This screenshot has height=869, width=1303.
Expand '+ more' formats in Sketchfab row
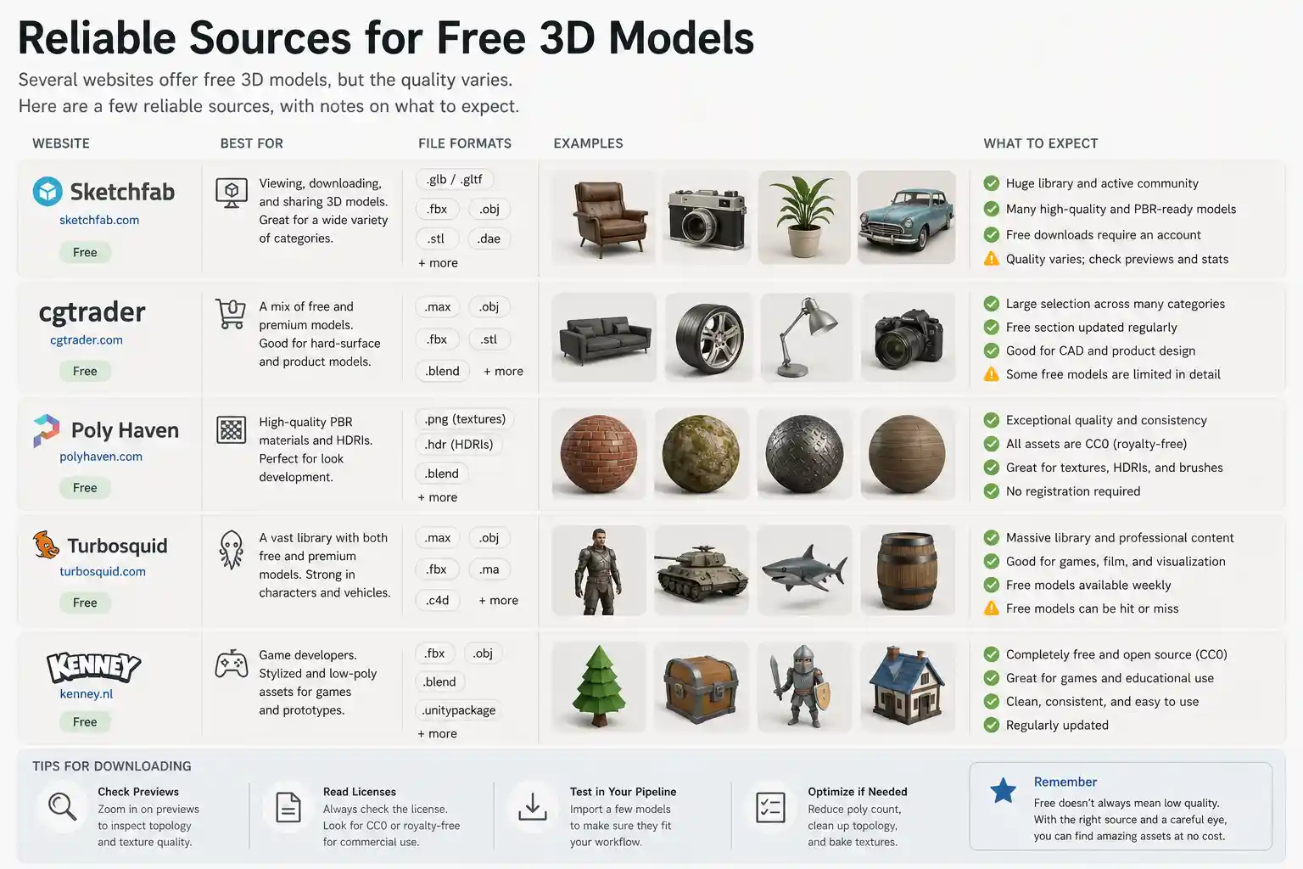coord(438,263)
